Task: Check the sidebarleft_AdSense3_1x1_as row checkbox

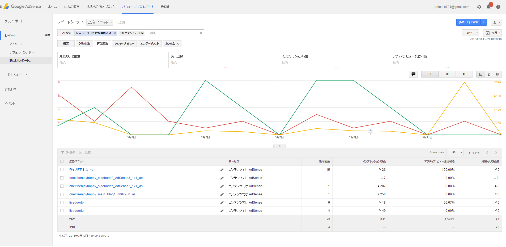Action: coord(62,178)
